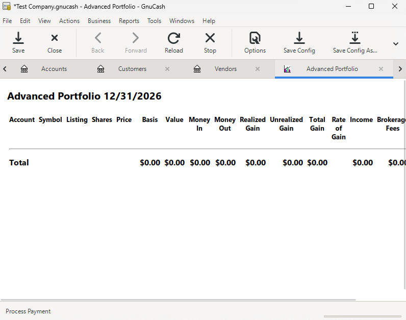The width and height of the screenshot is (406, 320).
Task: Click the Listing column header
Action: 77,120
